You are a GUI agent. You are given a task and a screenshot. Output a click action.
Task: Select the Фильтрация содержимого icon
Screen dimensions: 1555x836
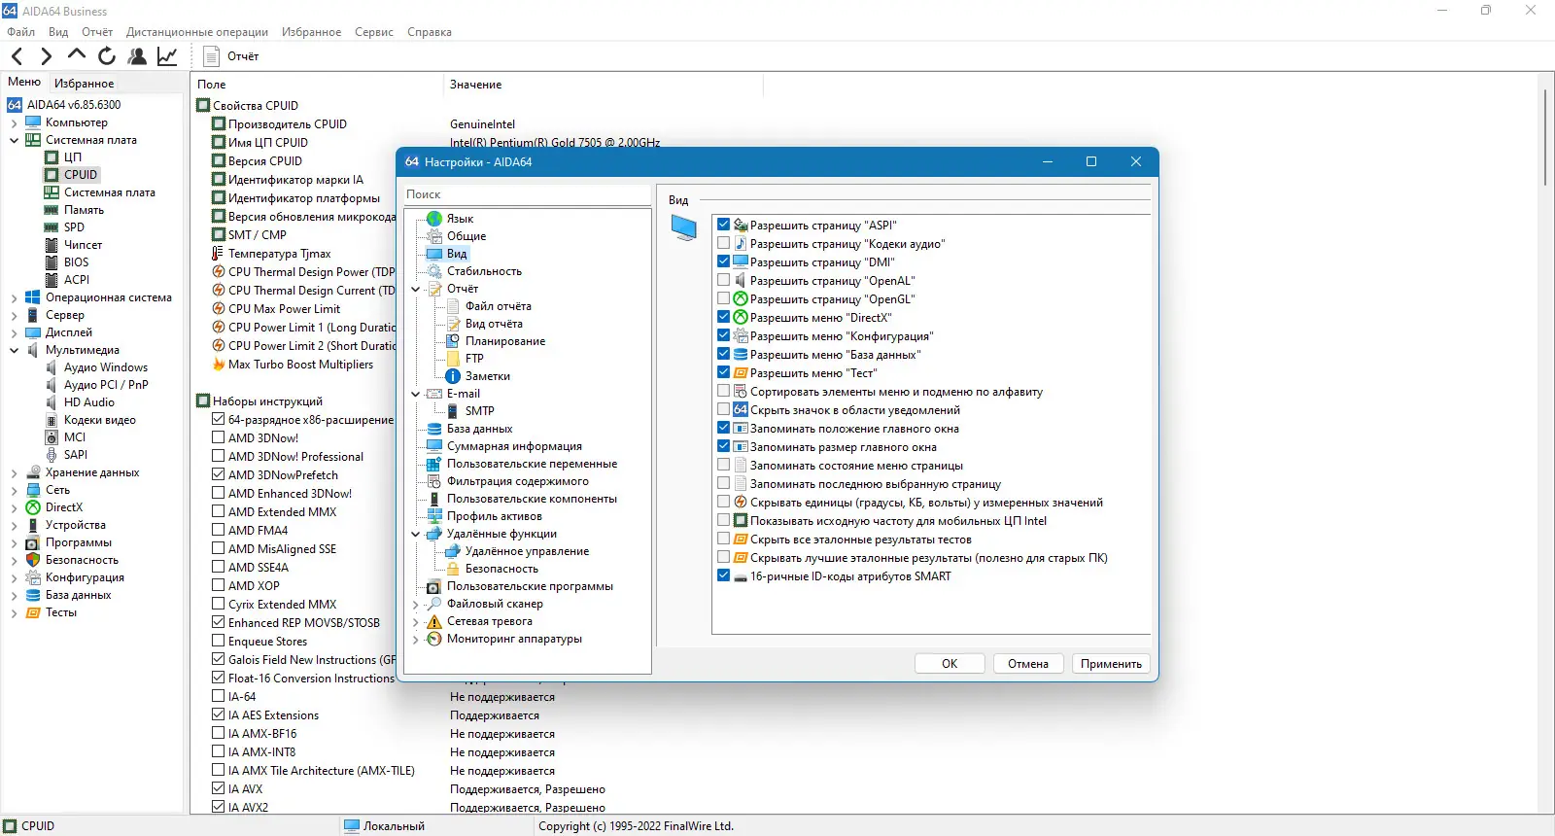[434, 481]
